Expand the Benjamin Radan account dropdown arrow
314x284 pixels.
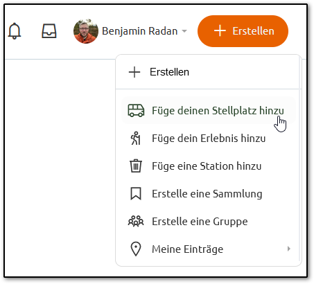click(184, 31)
